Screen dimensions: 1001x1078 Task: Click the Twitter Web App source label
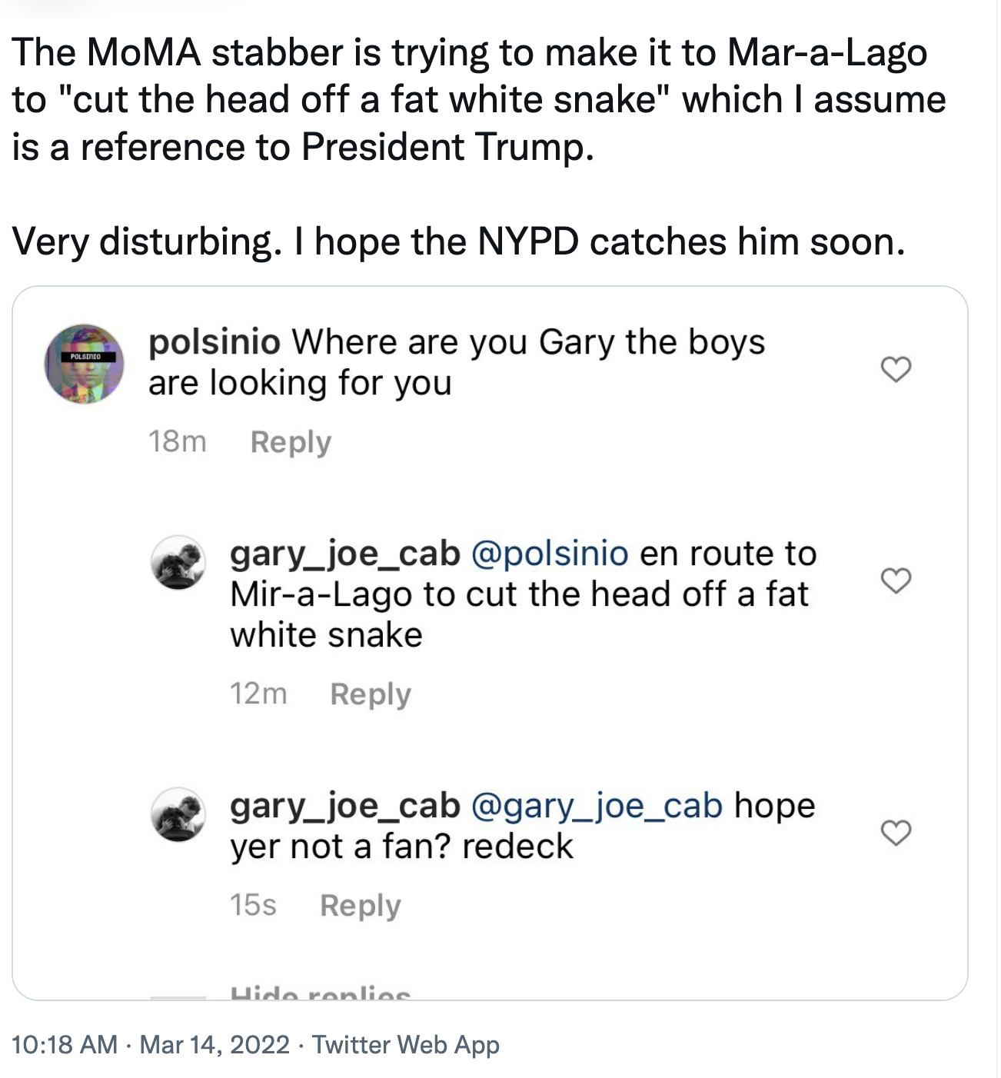[x=405, y=1044]
